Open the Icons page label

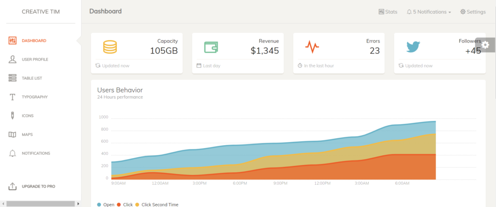(x=28, y=116)
